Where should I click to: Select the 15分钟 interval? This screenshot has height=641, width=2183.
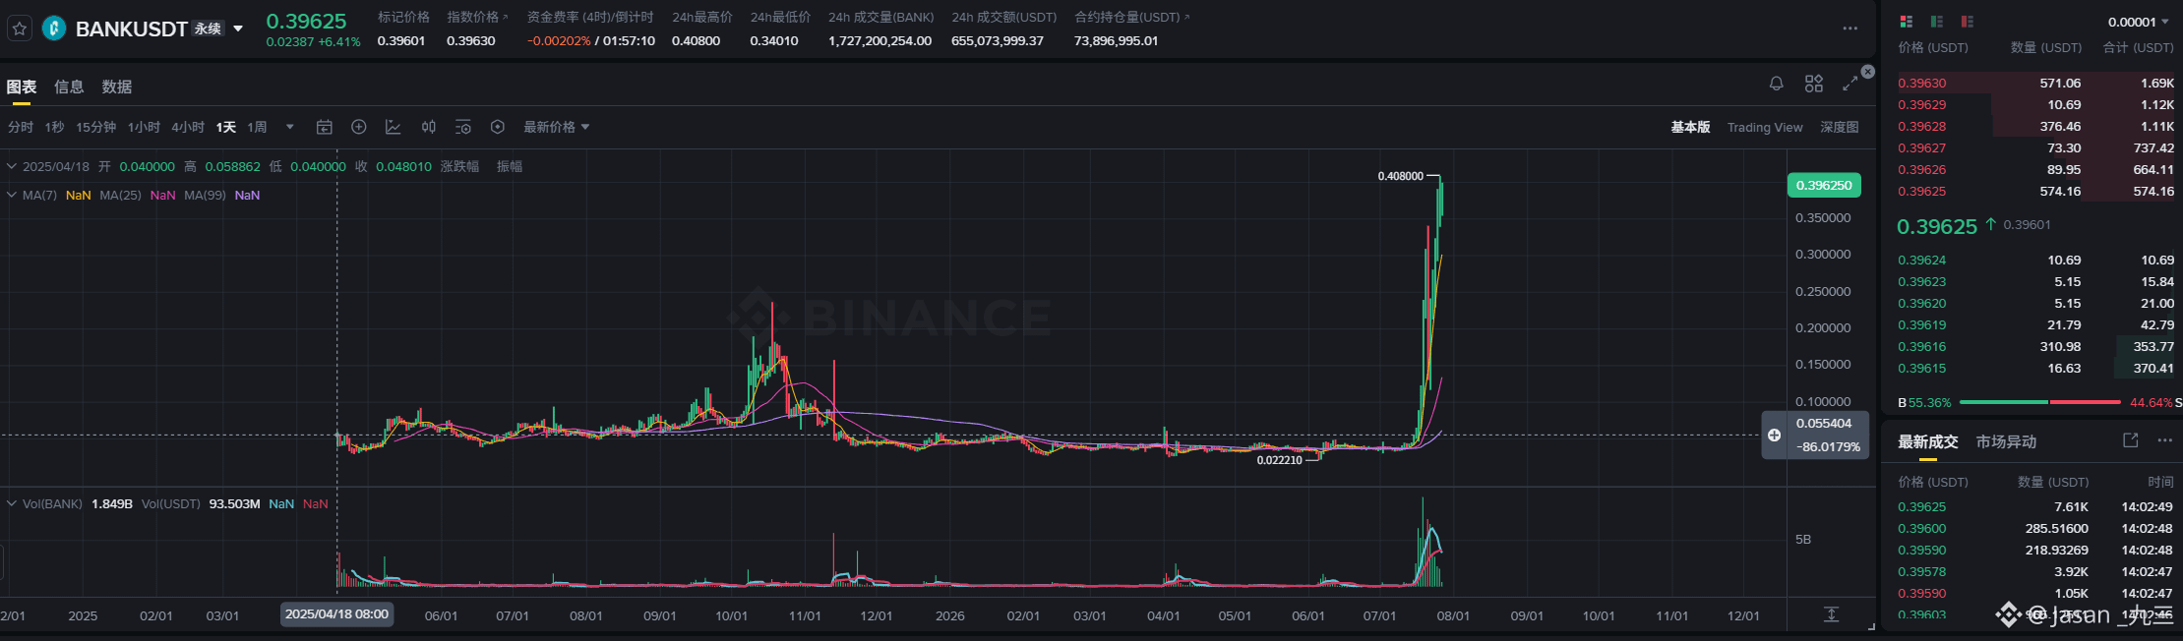click(96, 127)
